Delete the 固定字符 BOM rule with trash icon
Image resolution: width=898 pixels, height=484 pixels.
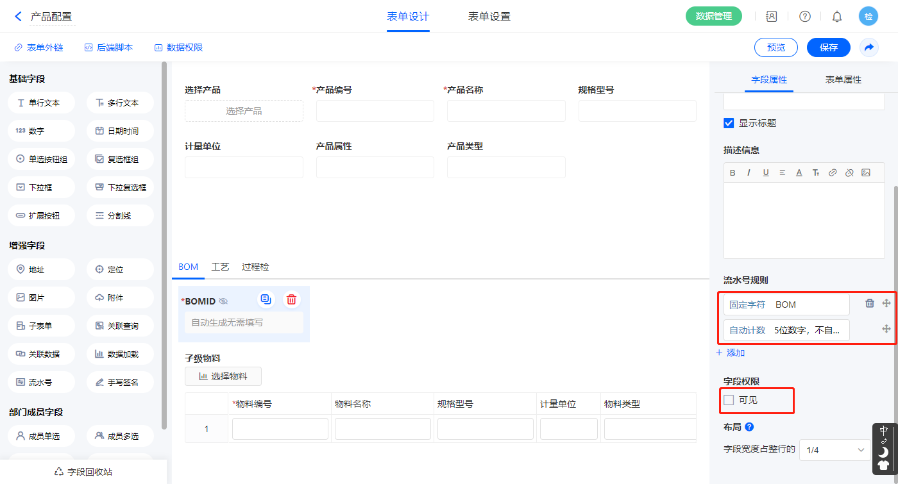point(870,304)
